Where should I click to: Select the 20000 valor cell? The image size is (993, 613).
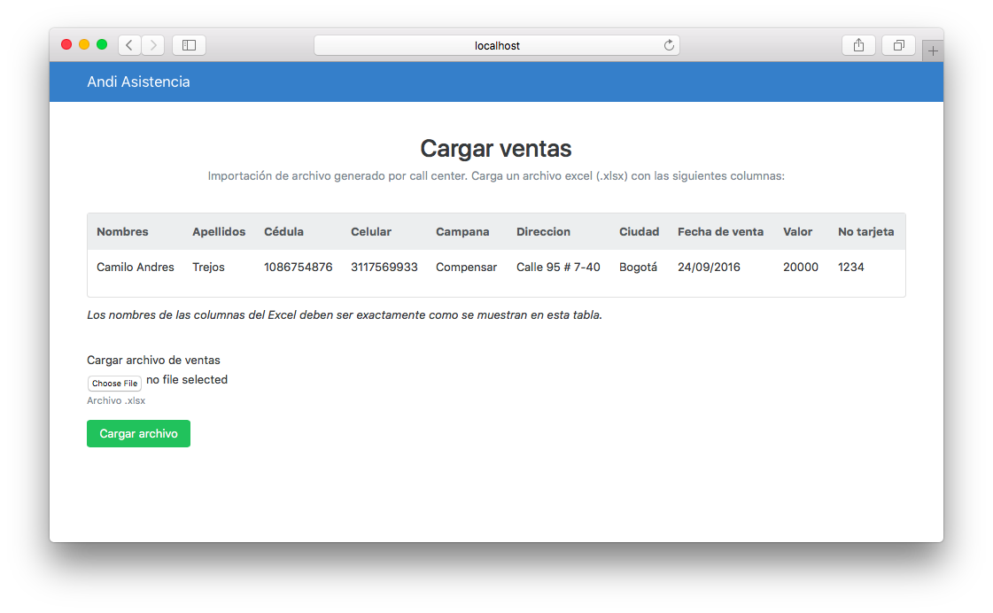[x=801, y=268]
